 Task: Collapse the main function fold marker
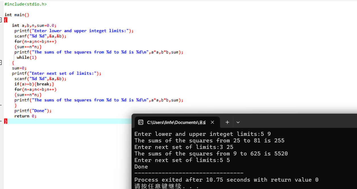tap(1, 20)
